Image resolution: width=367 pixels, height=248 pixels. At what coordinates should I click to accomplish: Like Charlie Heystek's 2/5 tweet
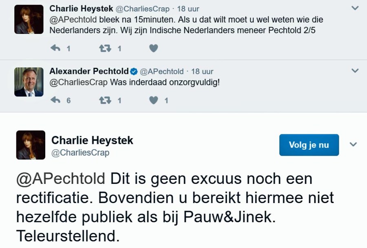153,48
